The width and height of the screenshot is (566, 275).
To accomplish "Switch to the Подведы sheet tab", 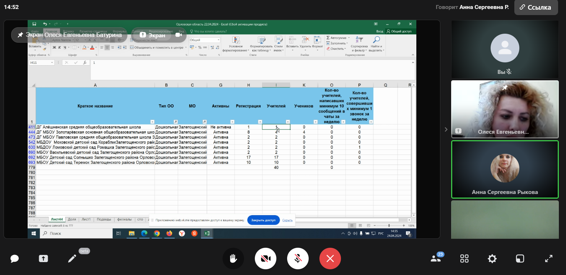I will point(104,219).
